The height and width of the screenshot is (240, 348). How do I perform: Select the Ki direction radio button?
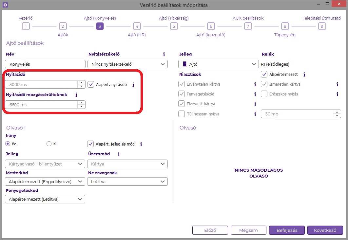pyautogui.click(x=49, y=144)
